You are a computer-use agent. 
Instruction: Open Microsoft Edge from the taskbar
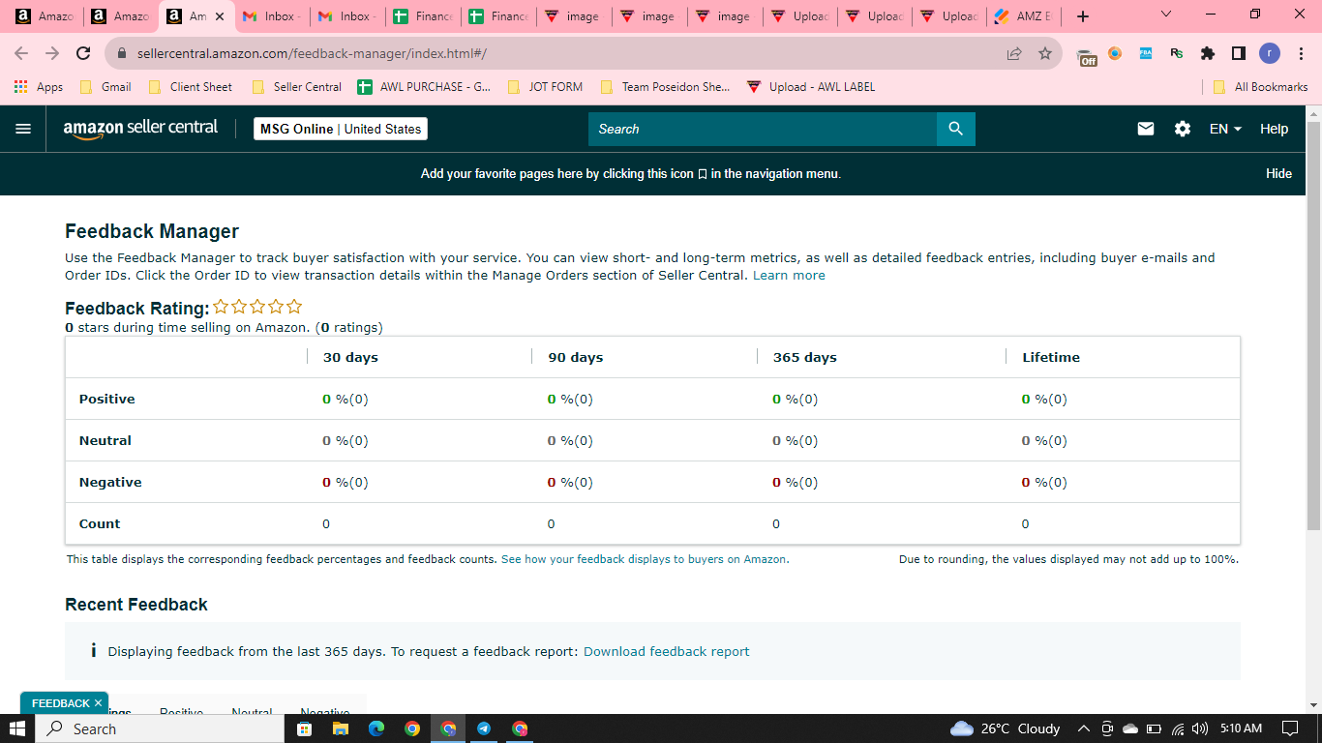point(376,728)
